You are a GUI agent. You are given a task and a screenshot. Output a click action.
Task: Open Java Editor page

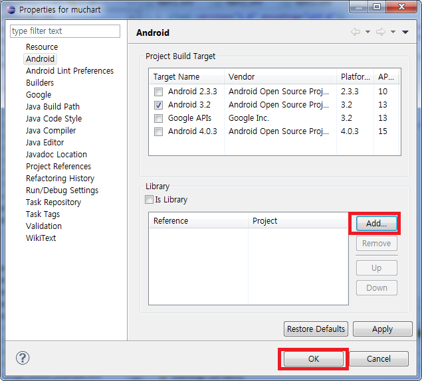(45, 143)
